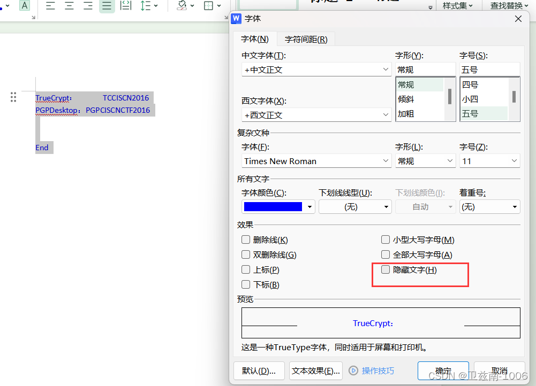Open the 字号(Z) dropdown showing 11
This screenshot has height=386, width=536.
[489, 161]
